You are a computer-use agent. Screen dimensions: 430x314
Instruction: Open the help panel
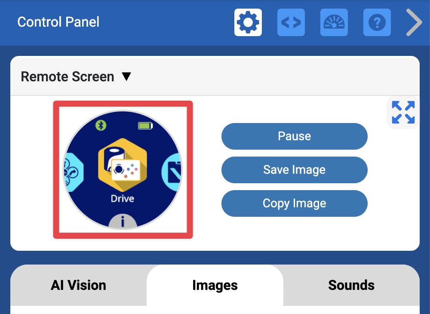pos(377,22)
